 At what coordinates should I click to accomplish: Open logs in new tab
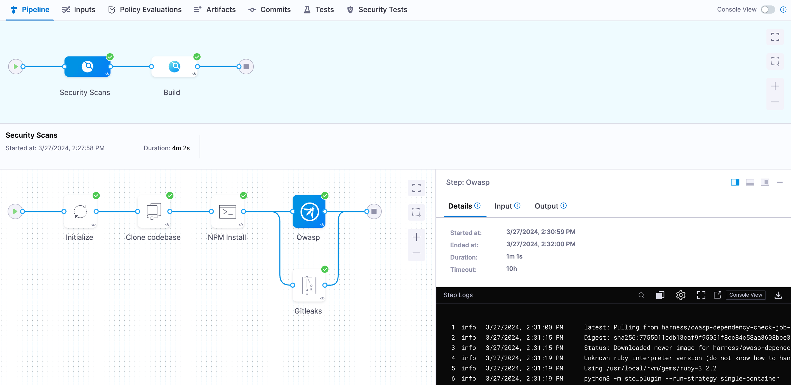pos(717,295)
